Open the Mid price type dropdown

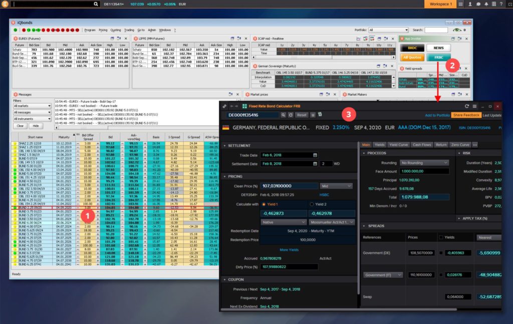point(335,186)
